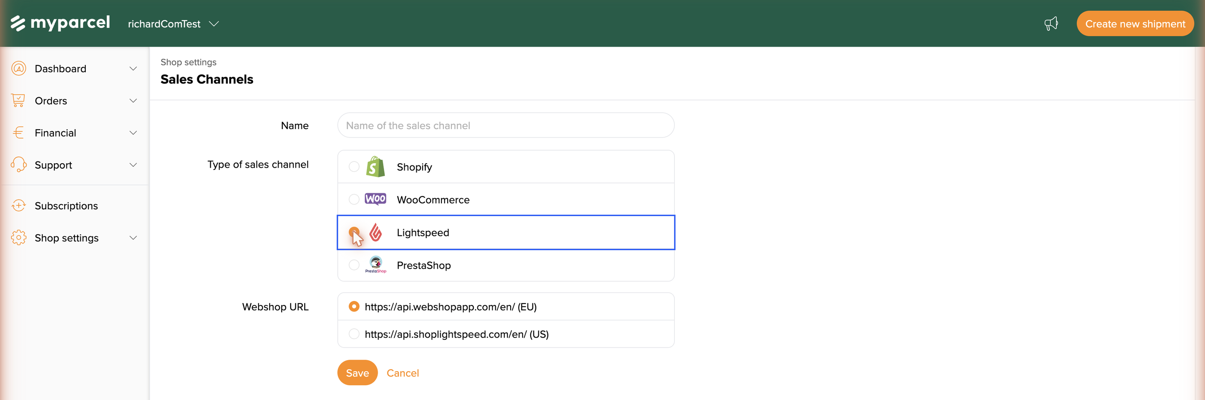Click the PrestaShop option label
Image resolution: width=1205 pixels, height=400 pixels.
(x=424, y=265)
